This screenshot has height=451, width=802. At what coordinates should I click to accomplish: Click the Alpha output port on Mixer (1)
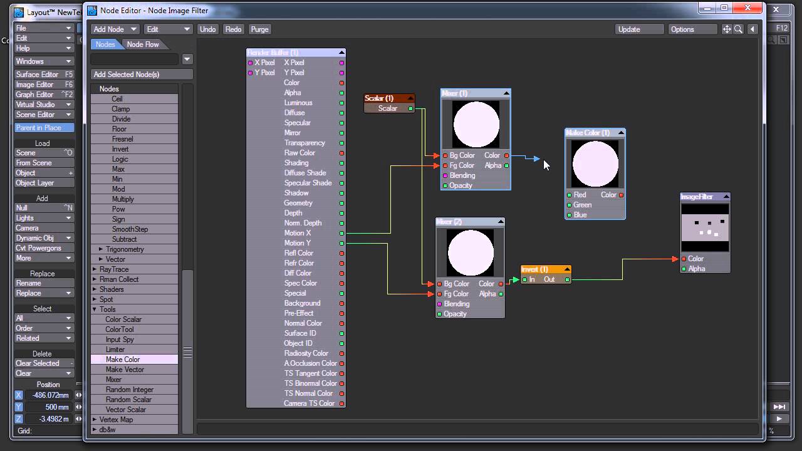point(506,165)
